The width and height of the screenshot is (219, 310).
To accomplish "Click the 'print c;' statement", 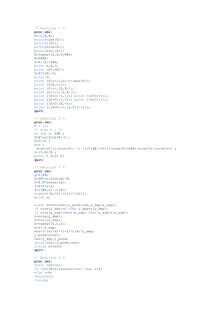I will 42,197.
